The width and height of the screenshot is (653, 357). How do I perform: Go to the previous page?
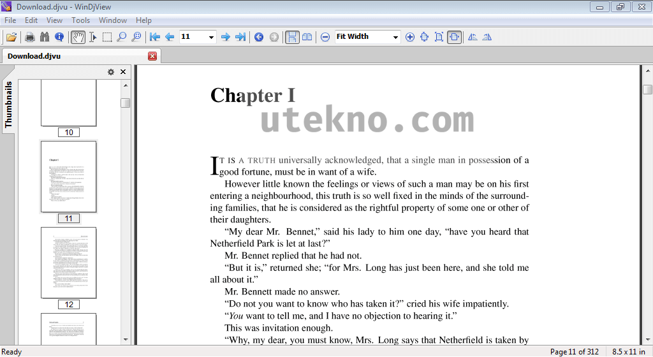(170, 37)
